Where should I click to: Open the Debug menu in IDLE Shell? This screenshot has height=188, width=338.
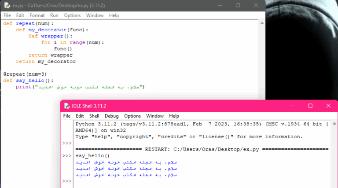coord(111,116)
